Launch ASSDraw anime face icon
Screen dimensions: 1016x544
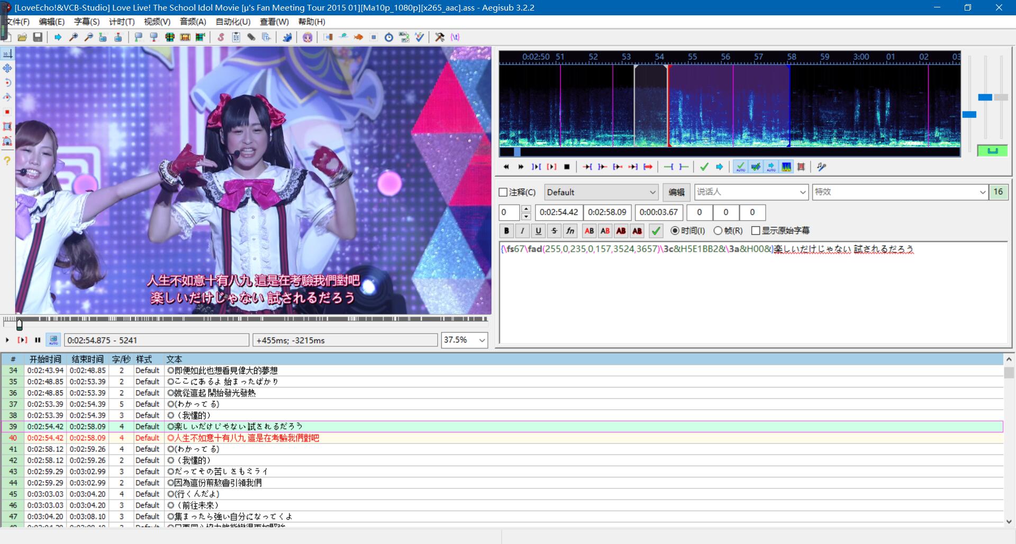pos(307,37)
